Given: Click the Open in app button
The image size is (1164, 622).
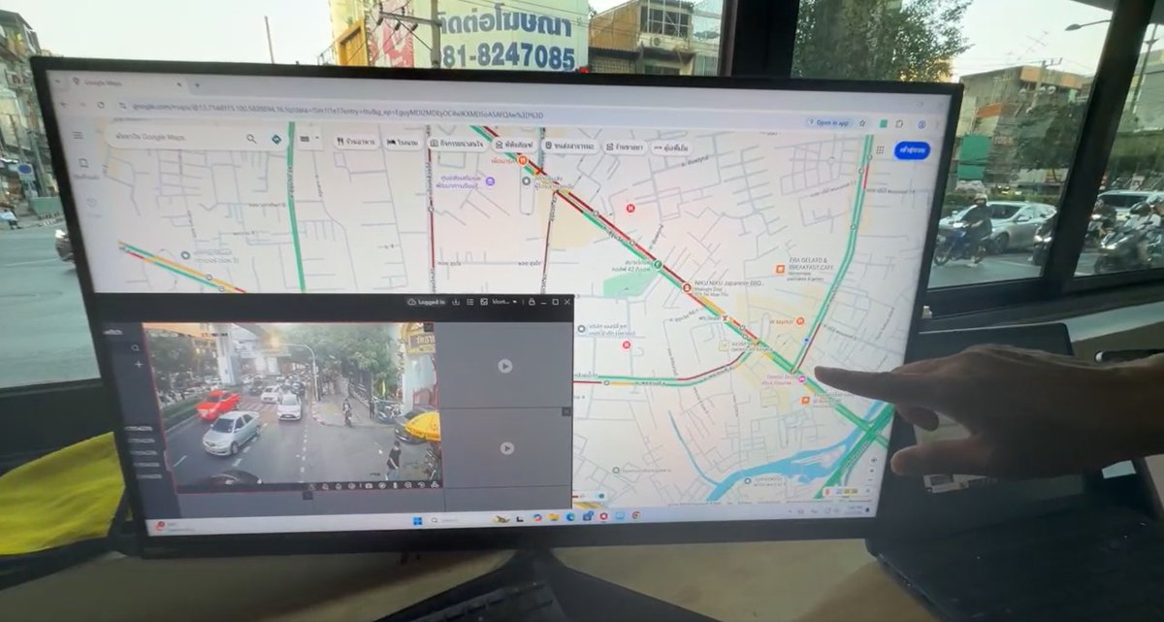Looking at the screenshot, I should [x=832, y=123].
